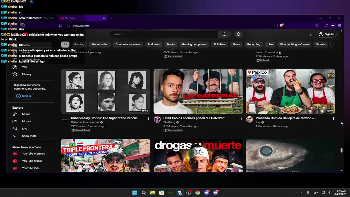The image size is (350, 197).
Task: Click Luisito Comunica channel name
Action: [267, 52]
